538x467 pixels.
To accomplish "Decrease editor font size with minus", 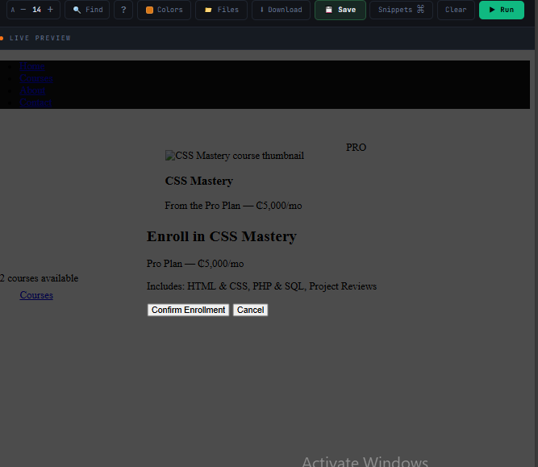I will (23, 10).
